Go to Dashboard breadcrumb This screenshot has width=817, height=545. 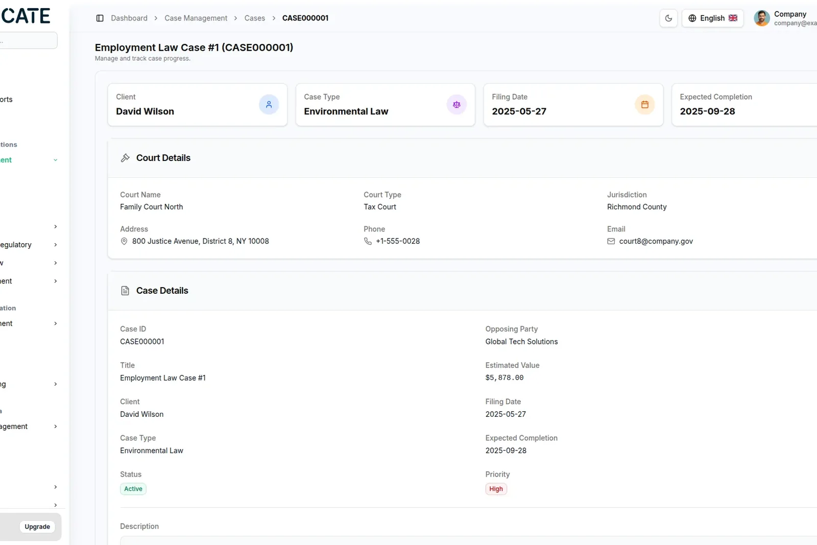(129, 18)
